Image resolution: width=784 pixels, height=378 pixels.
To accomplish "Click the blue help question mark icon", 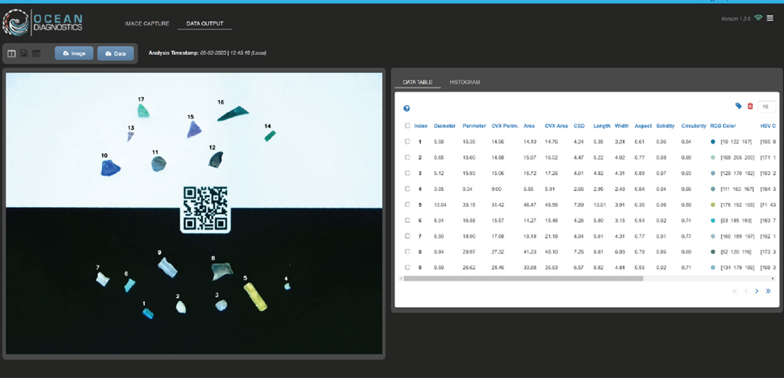I will pos(406,108).
